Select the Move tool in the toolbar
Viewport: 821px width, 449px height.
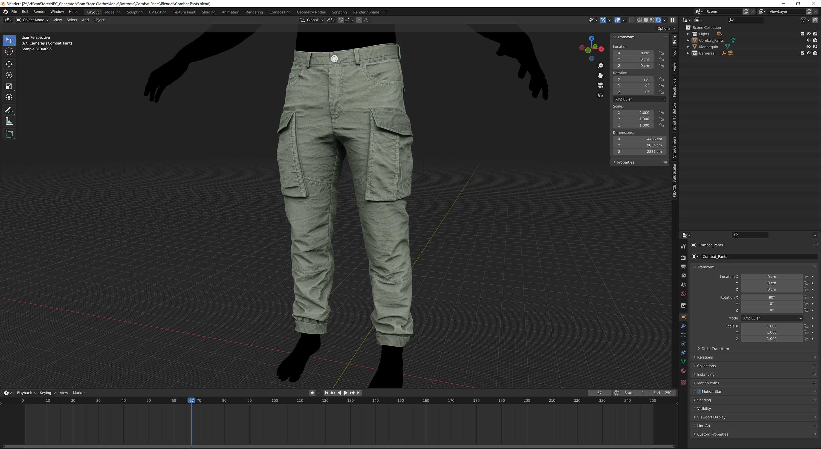click(9, 64)
